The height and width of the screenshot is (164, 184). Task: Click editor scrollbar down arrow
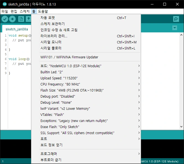181,127
